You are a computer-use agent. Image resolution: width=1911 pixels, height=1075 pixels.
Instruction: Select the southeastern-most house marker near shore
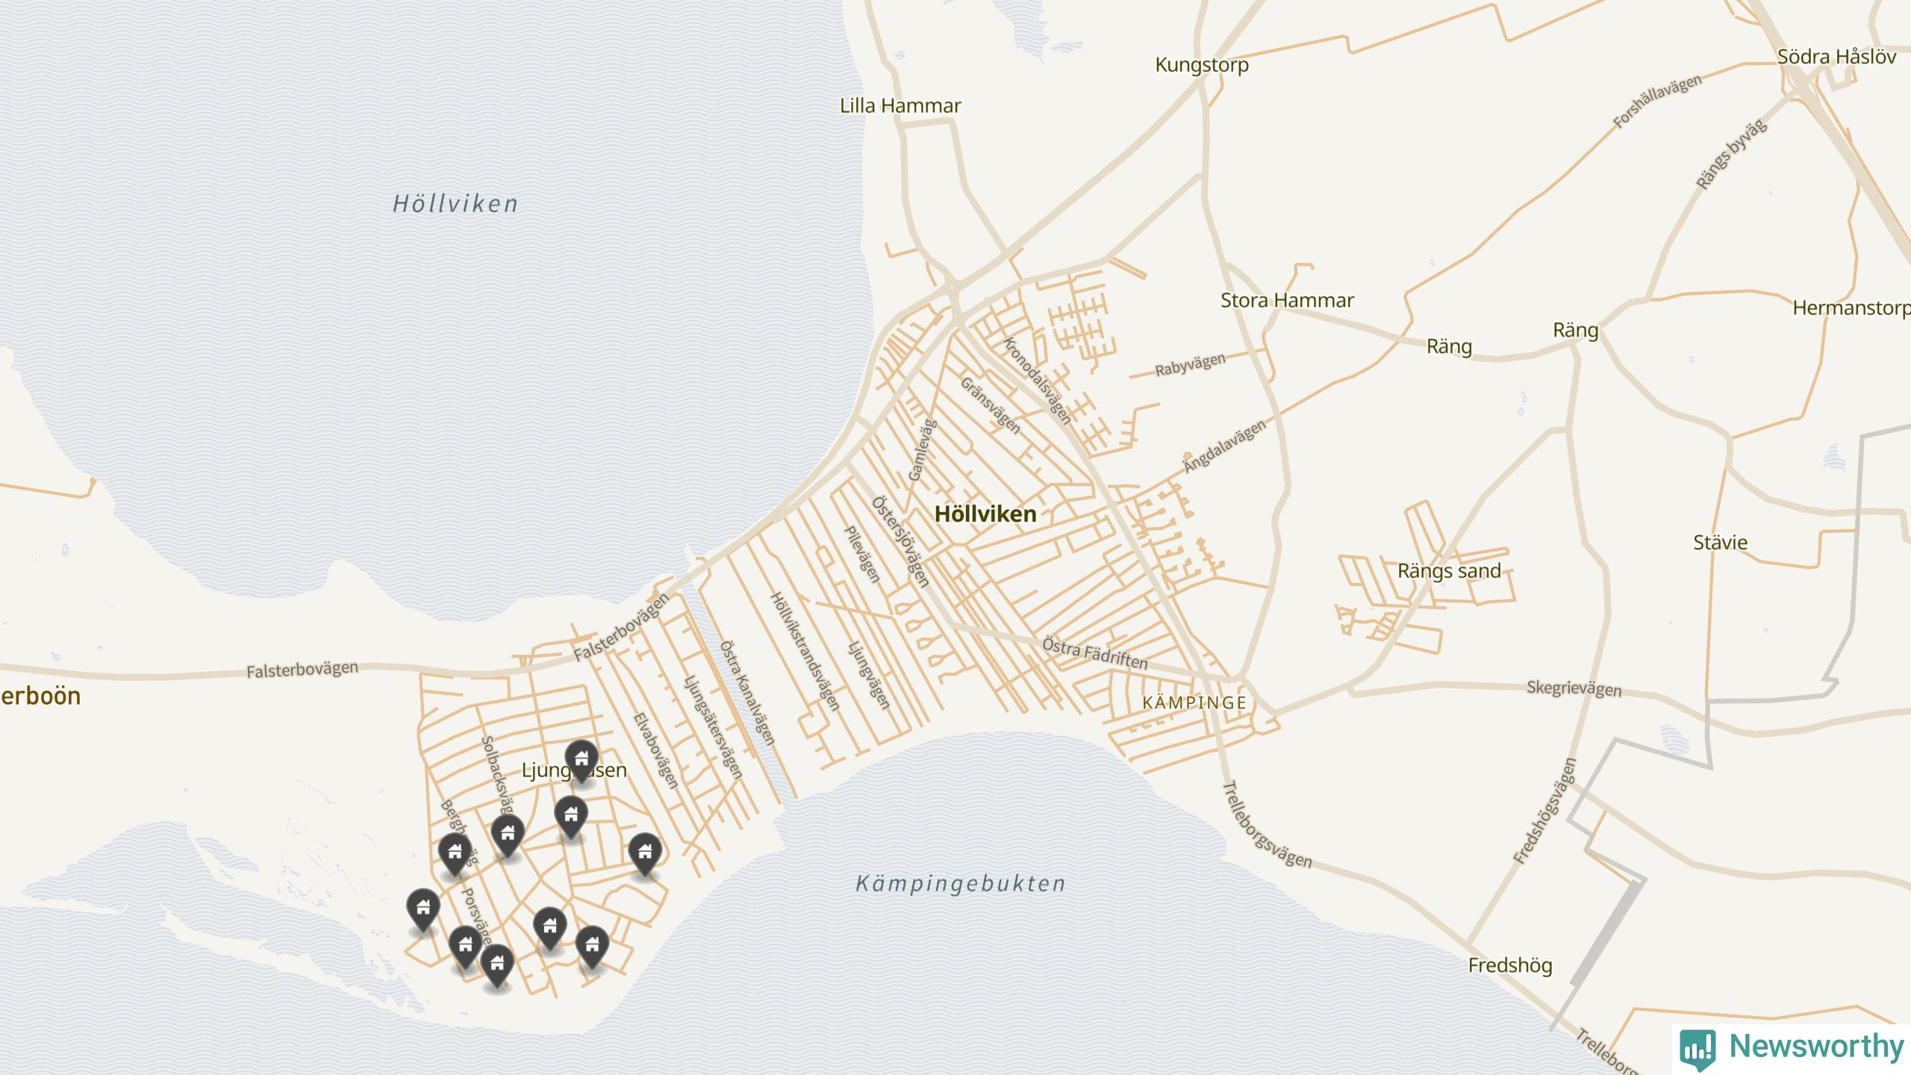(x=592, y=945)
